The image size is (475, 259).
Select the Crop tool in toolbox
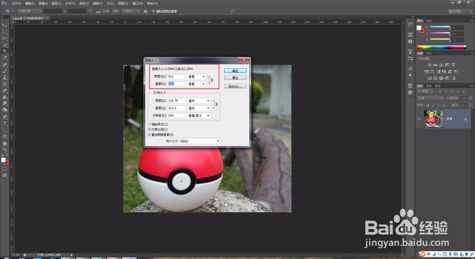5,51
